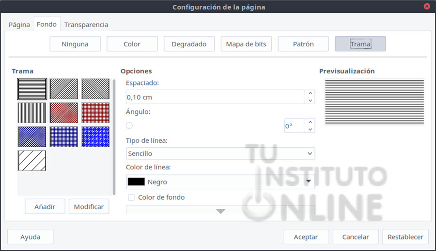Pick the black minus 45-degree diagonal hatch
The width and height of the screenshot is (436, 251).
pos(95,89)
